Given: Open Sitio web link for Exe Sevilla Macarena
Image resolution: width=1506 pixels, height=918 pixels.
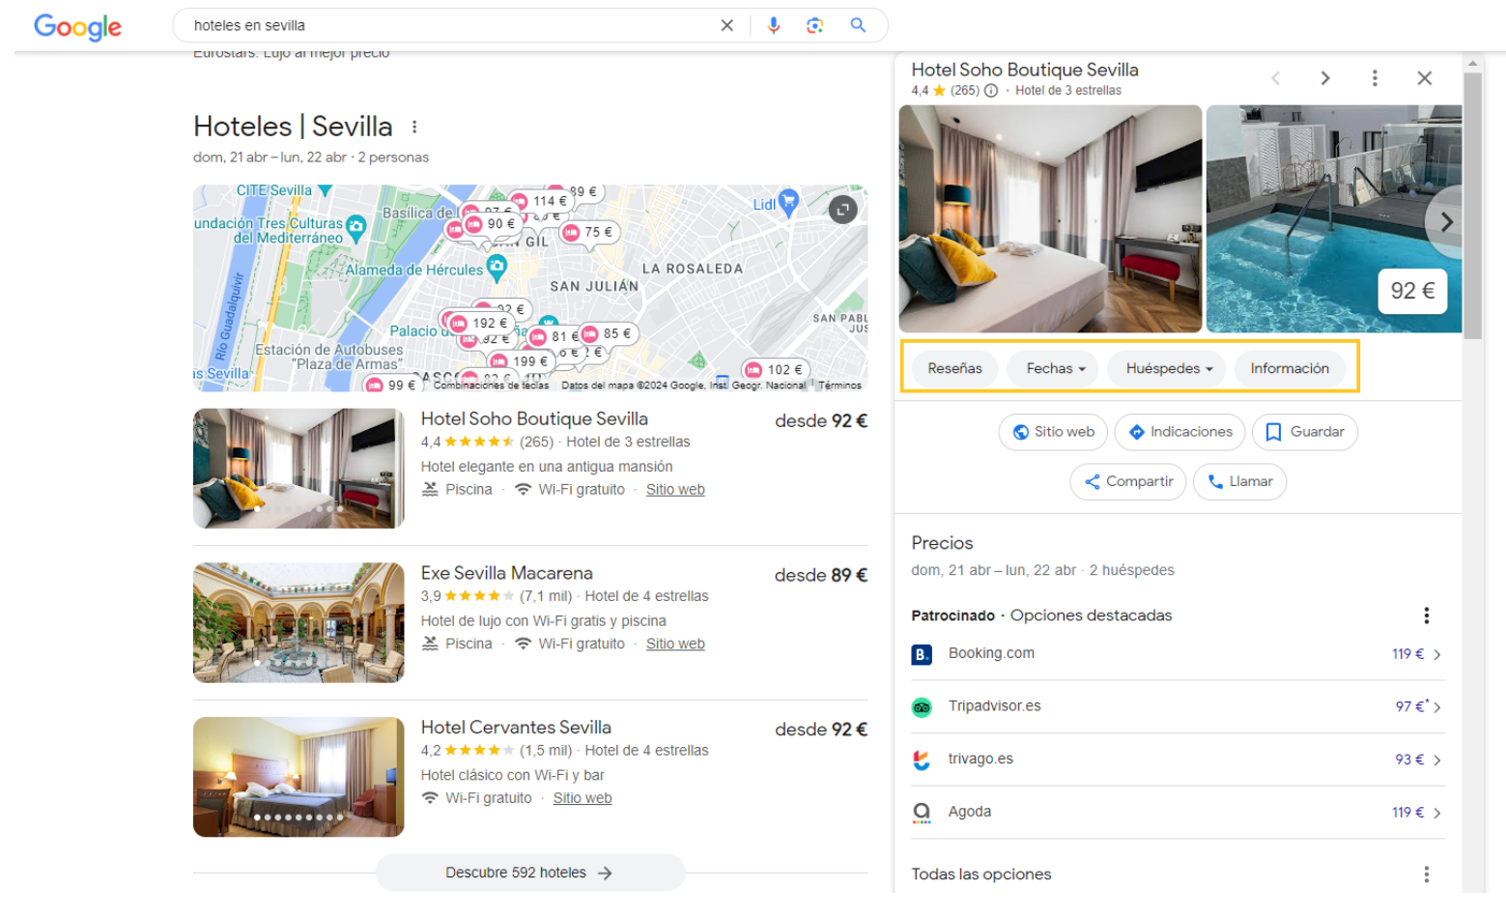Looking at the screenshot, I should coord(674,644).
